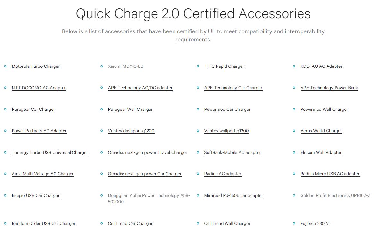Viewport: 374px width, 229px height.
Task: Open the Powermod Car Charger link
Action: 227,110
